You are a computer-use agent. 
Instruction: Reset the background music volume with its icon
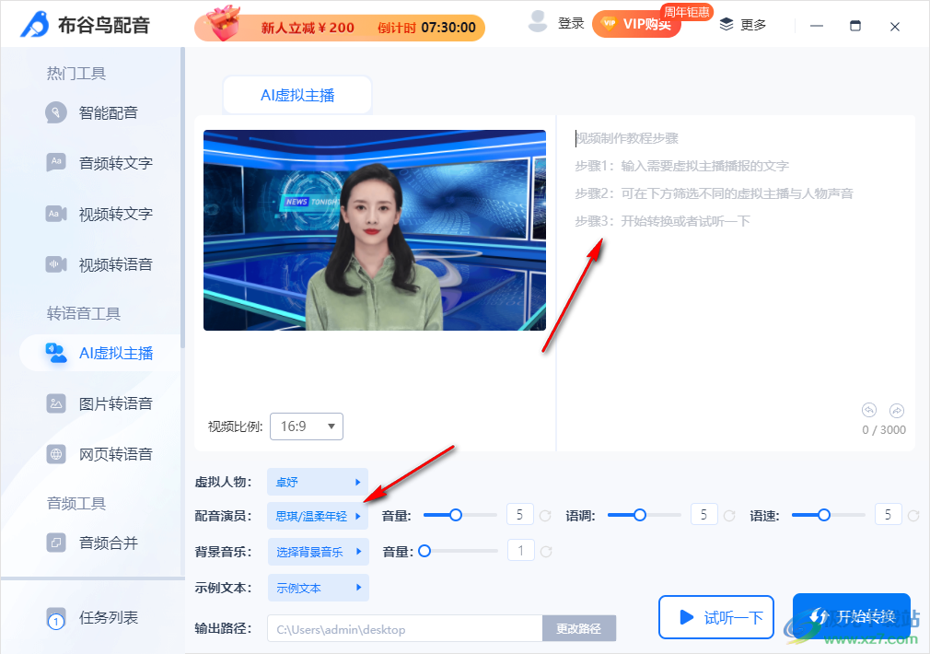(x=546, y=552)
